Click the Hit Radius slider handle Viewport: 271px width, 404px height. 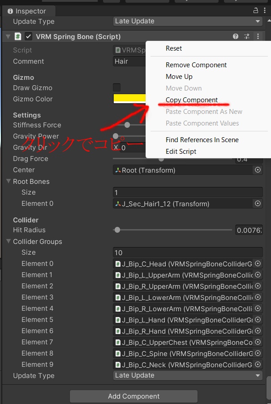(x=117, y=230)
